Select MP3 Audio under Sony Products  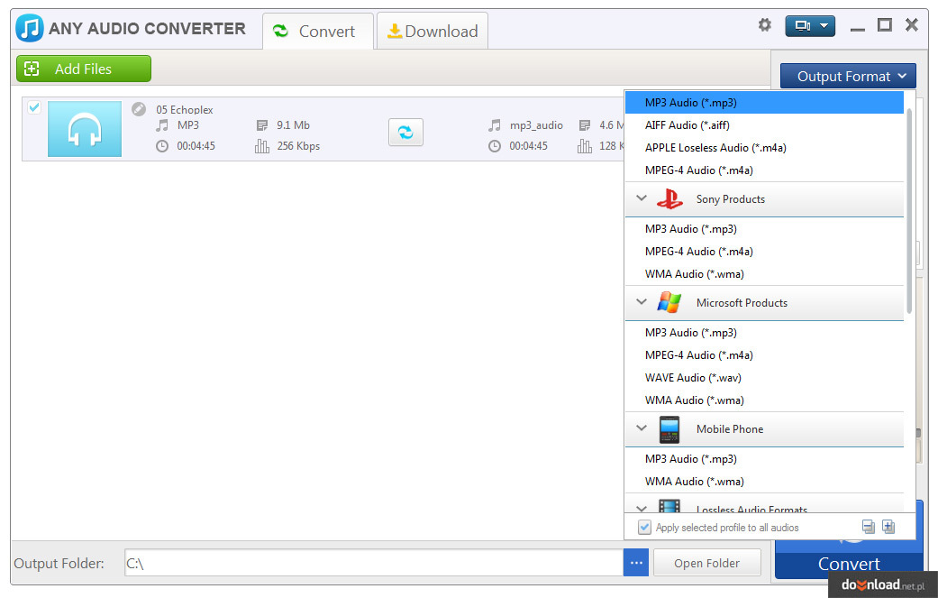point(764,229)
